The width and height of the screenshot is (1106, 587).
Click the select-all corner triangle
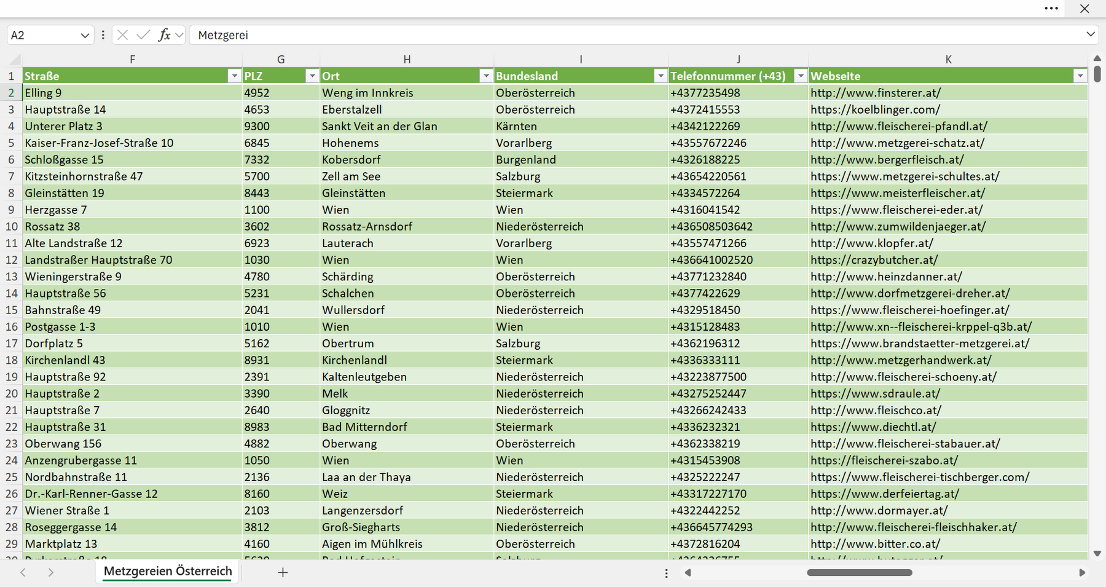15,60
